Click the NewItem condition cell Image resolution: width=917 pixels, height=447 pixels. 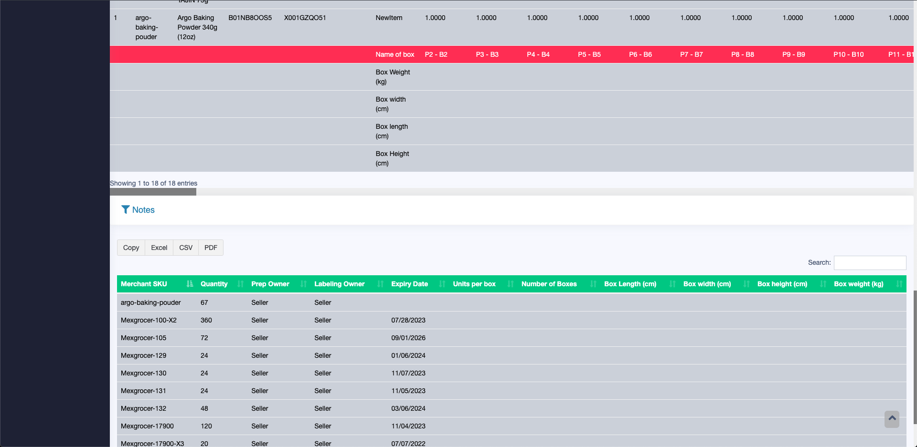coord(389,18)
